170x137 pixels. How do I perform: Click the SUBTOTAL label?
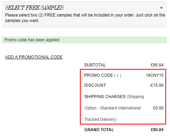pos(95,65)
